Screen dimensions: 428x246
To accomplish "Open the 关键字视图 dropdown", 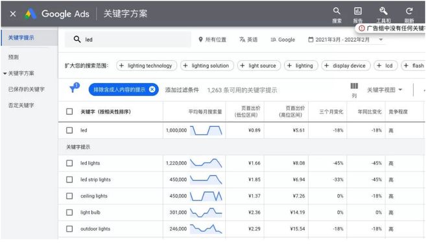I will [x=385, y=90].
